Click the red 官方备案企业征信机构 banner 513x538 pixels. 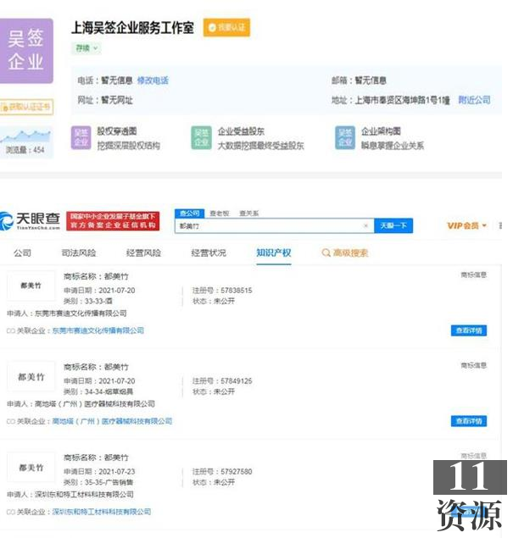[113, 221]
